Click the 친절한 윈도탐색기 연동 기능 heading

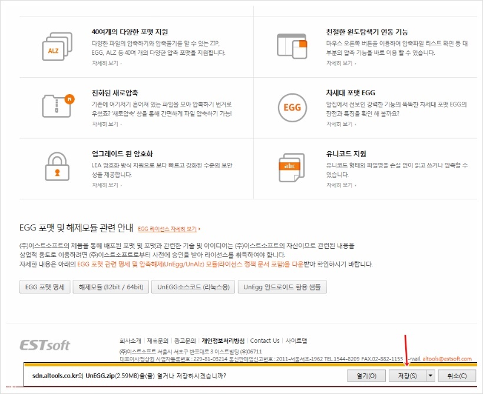367,32
